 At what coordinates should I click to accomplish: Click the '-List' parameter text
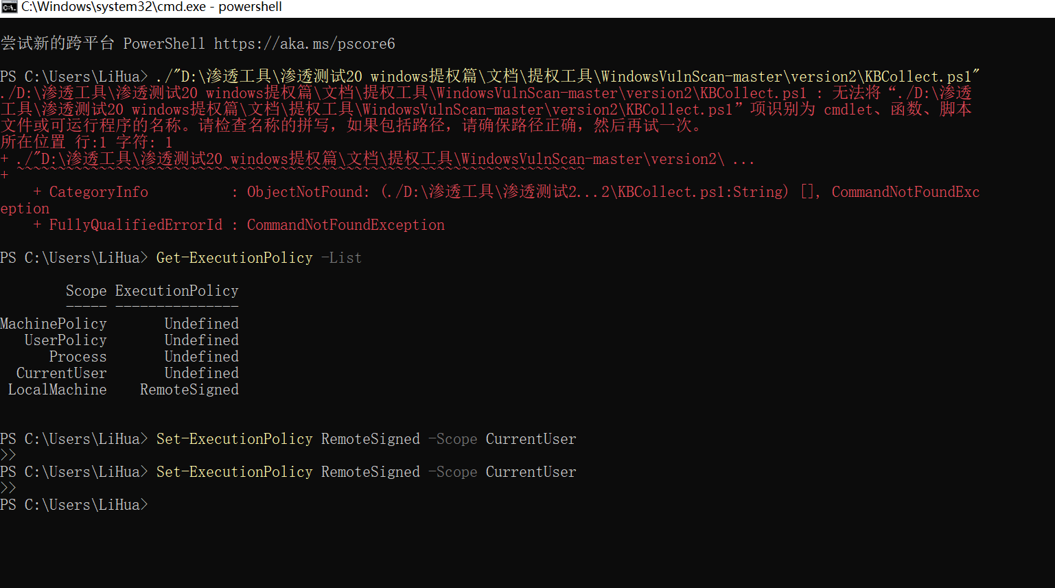pos(341,258)
